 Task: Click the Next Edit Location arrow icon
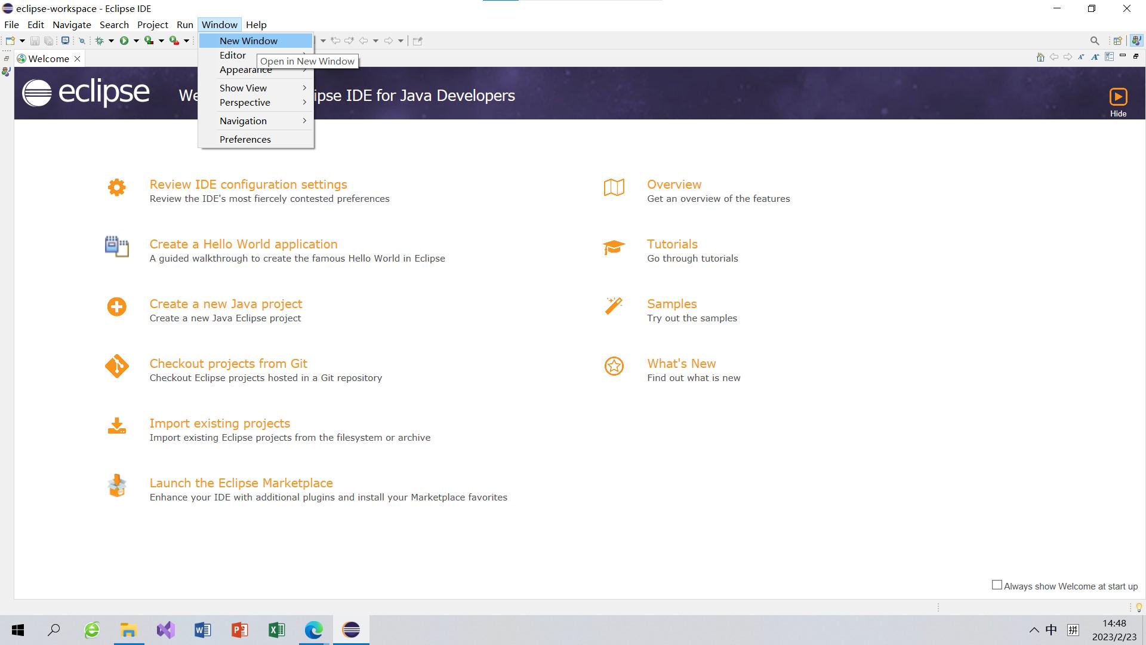(x=349, y=41)
